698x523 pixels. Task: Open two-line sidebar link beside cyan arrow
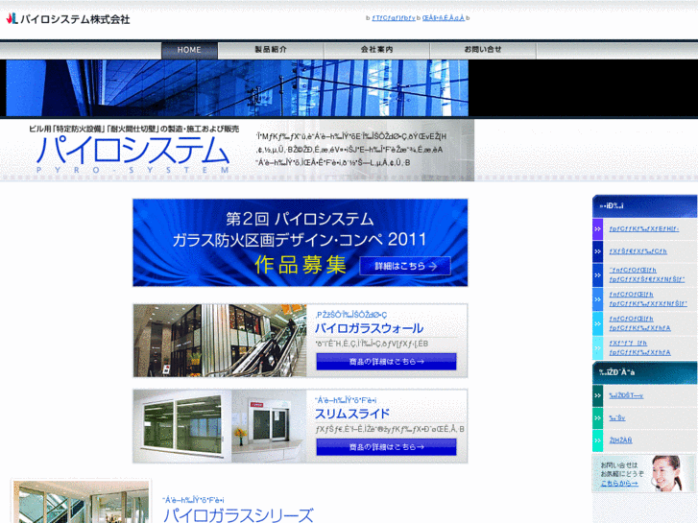tap(639, 323)
